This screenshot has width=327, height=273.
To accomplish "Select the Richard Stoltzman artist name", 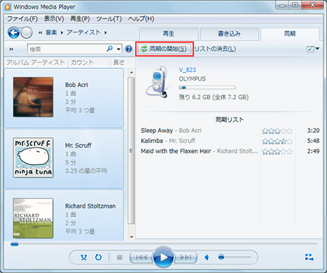I will tap(90, 206).
